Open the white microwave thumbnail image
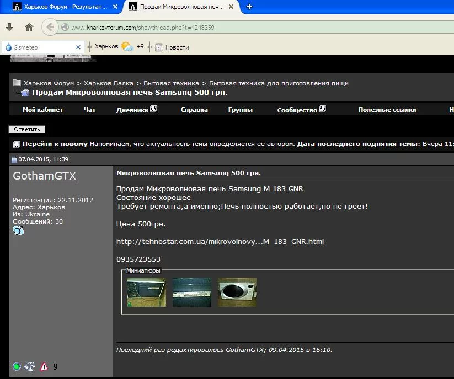454x379 pixels. coord(237,292)
